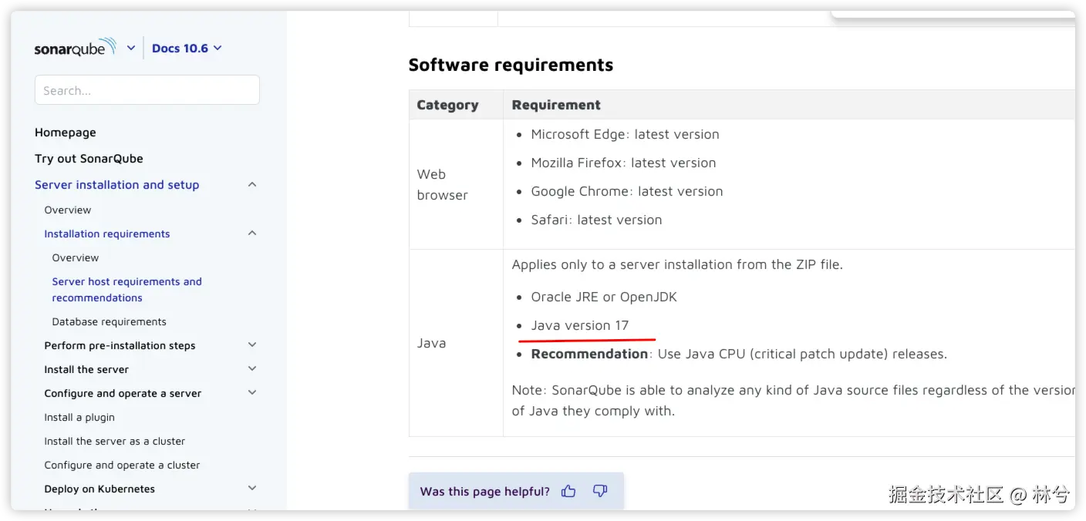This screenshot has width=1086, height=521.
Task: Open Install a plugin page
Action: (x=79, y=417)
